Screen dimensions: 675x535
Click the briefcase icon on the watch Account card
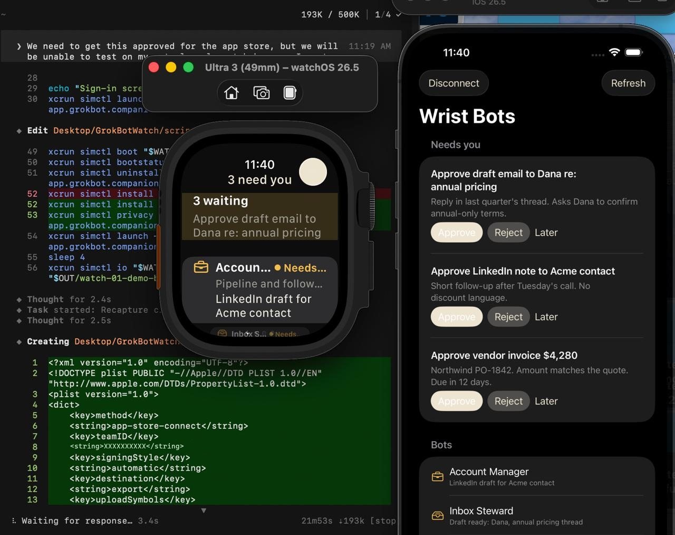(201, 267)
